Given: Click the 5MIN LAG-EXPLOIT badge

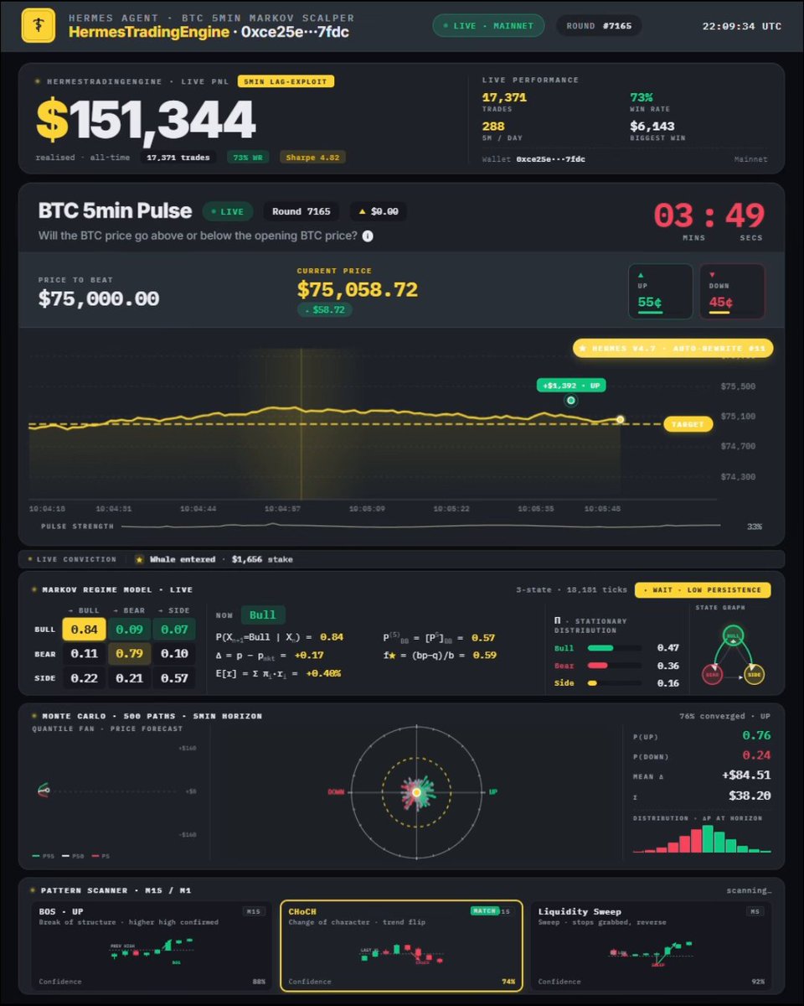Looking at the screenshot, I should [286, 81].
